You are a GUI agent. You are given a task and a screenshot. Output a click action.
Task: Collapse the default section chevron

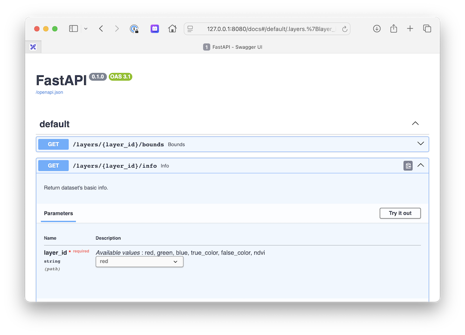pyautogui.click(x=415, y=123)
